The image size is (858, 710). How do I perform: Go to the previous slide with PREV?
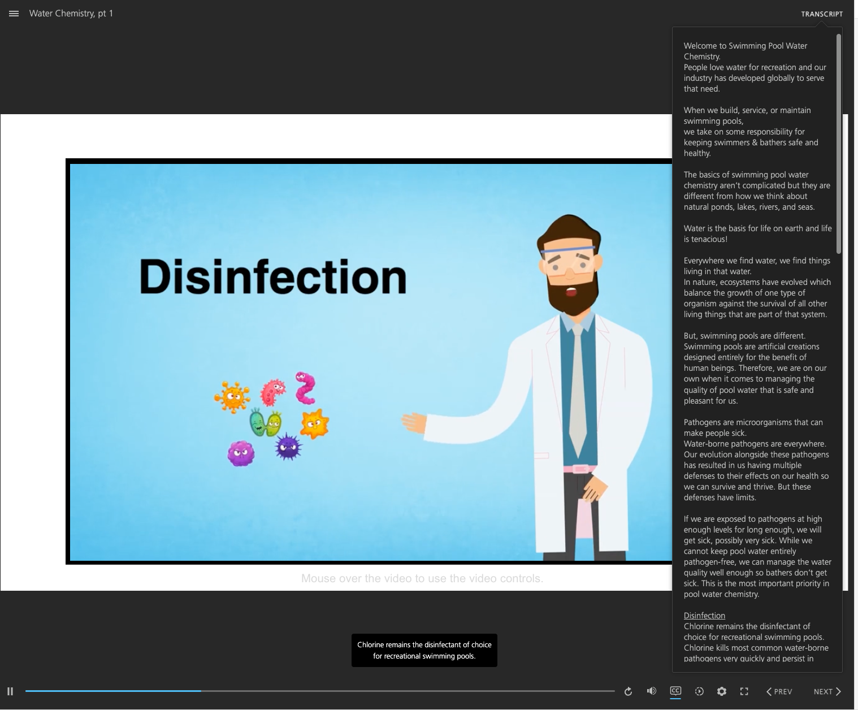(x=779, y=691)
